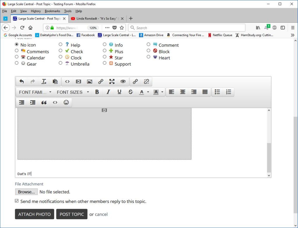This screenshot has width=298, height=228.
Task: Decrease indent of the paragraph
Action: 22,102
